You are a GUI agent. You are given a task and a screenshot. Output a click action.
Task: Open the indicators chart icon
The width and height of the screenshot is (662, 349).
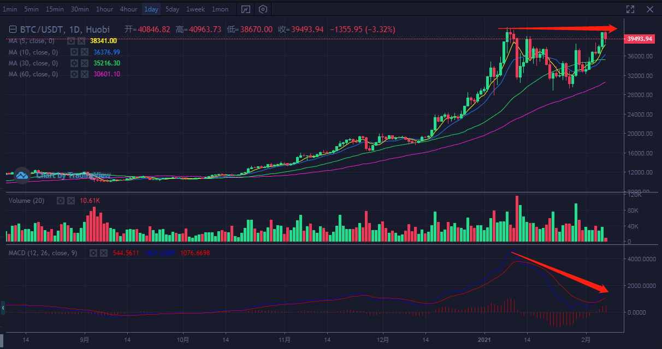pyautogui.click(x=246, y=9)
